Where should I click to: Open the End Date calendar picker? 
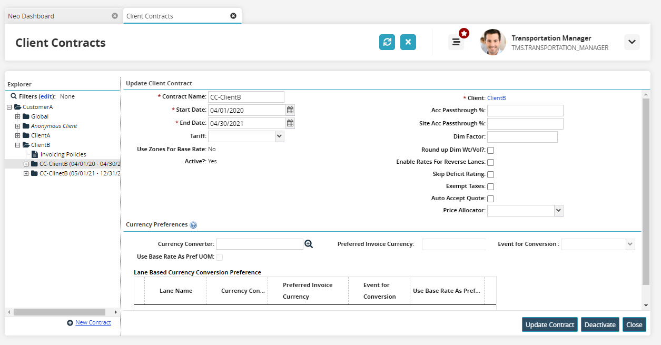(x=290, y=123)
